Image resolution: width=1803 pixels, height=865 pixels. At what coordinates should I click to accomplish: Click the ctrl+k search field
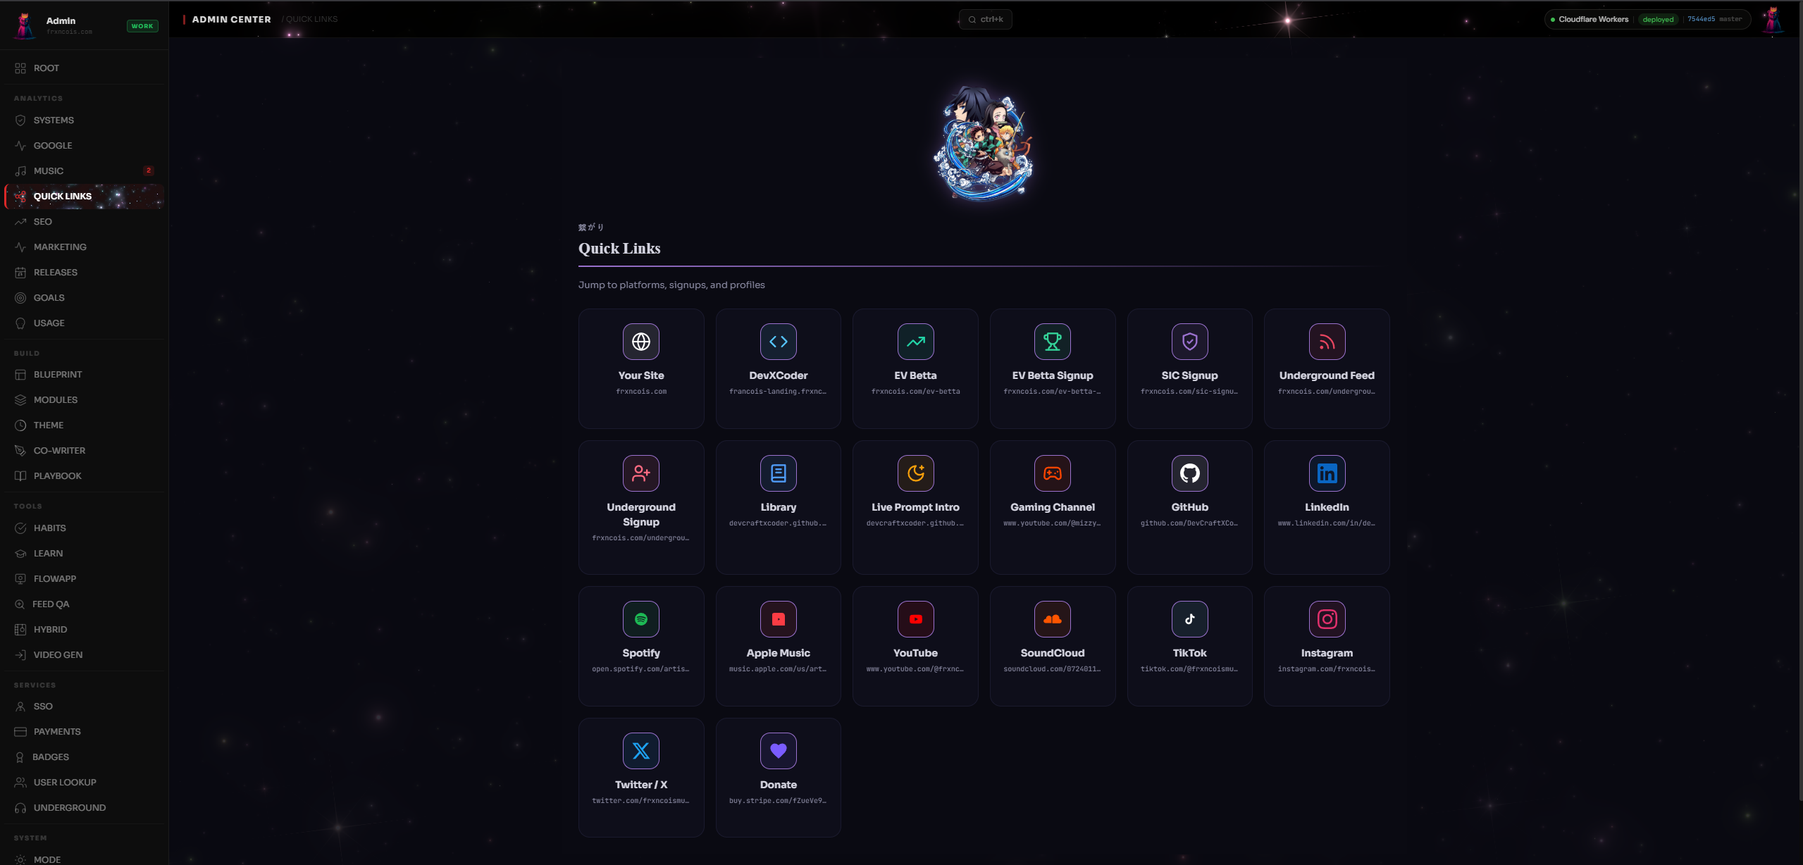coord(985,20)
